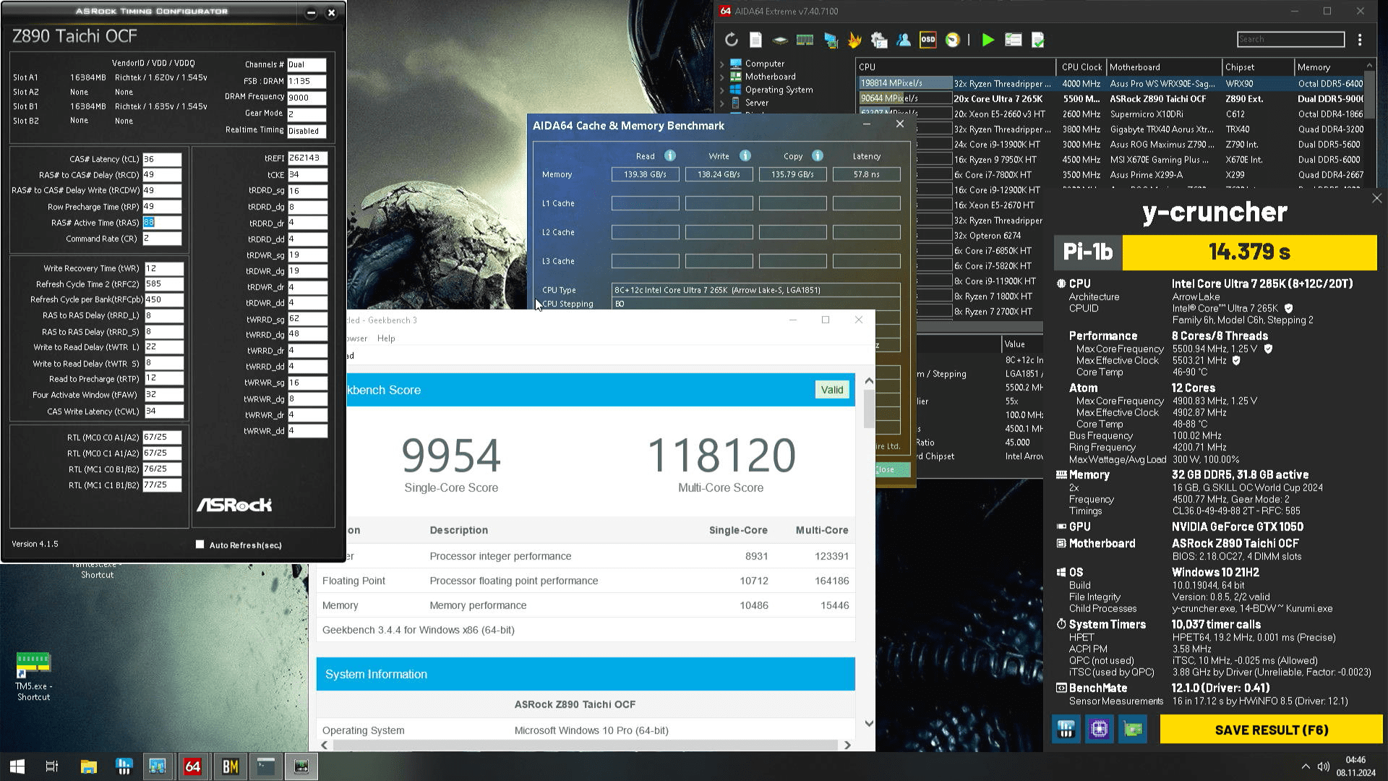Open AIDA64 Report page icon
Image resolution: width=1388 pixels, height=781 pixels.
[755, 40]
